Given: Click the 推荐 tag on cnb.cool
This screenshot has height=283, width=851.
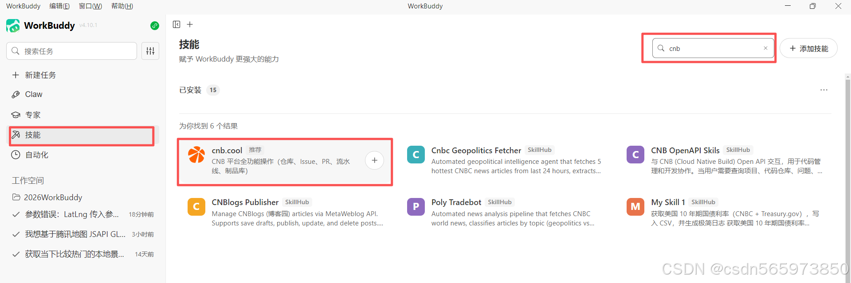Looking at the screenshot, I should [x=255, y=150].
